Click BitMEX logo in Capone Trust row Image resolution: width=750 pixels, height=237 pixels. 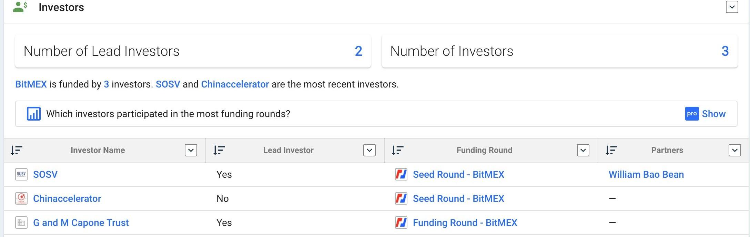(x=401, y=223)
